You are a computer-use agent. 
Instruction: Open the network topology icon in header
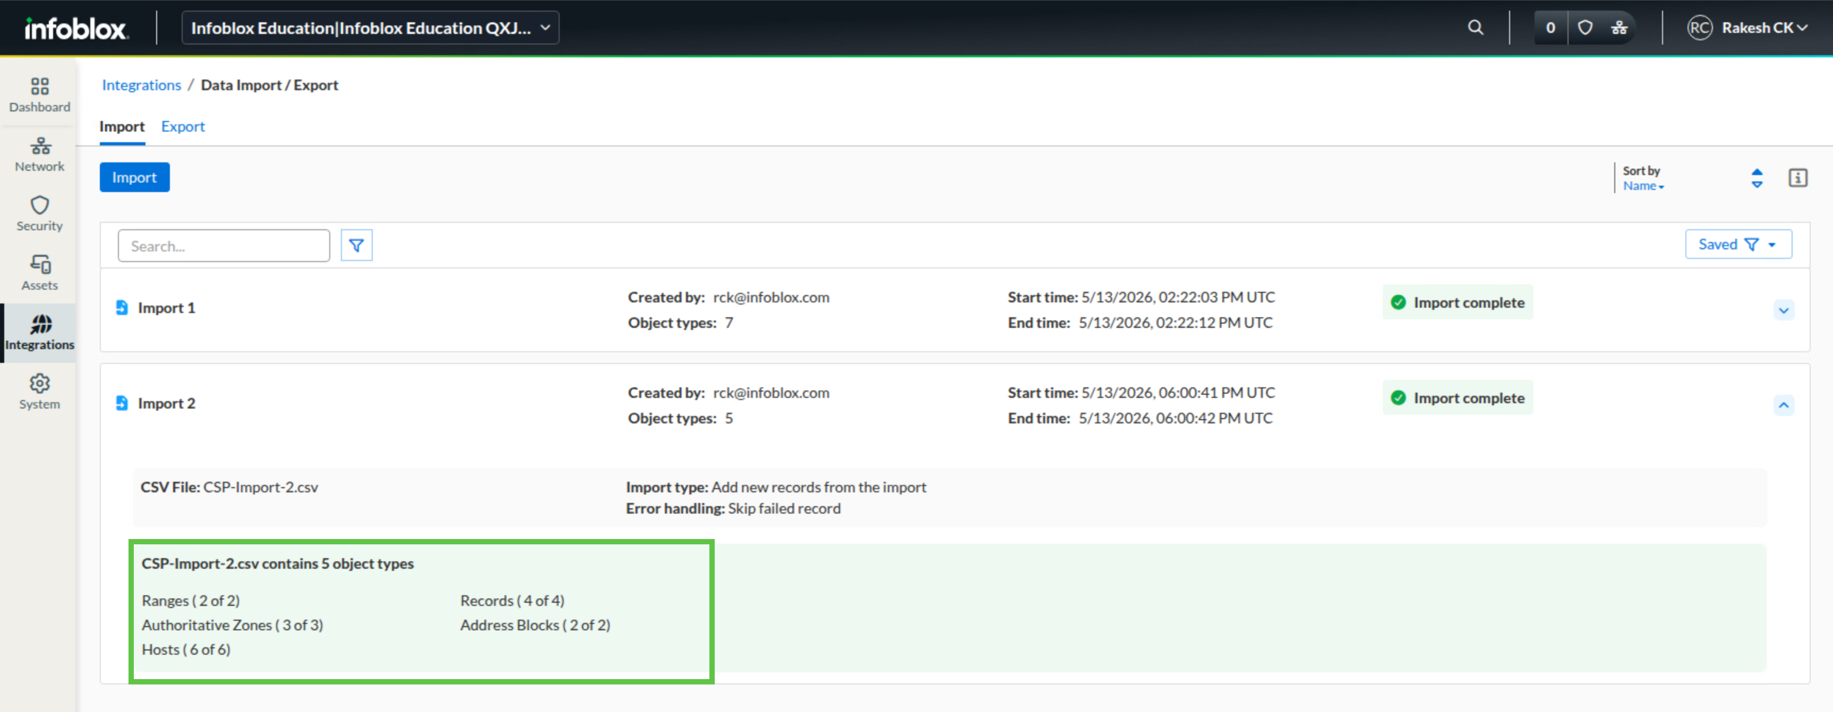(x=1619, y=28)
